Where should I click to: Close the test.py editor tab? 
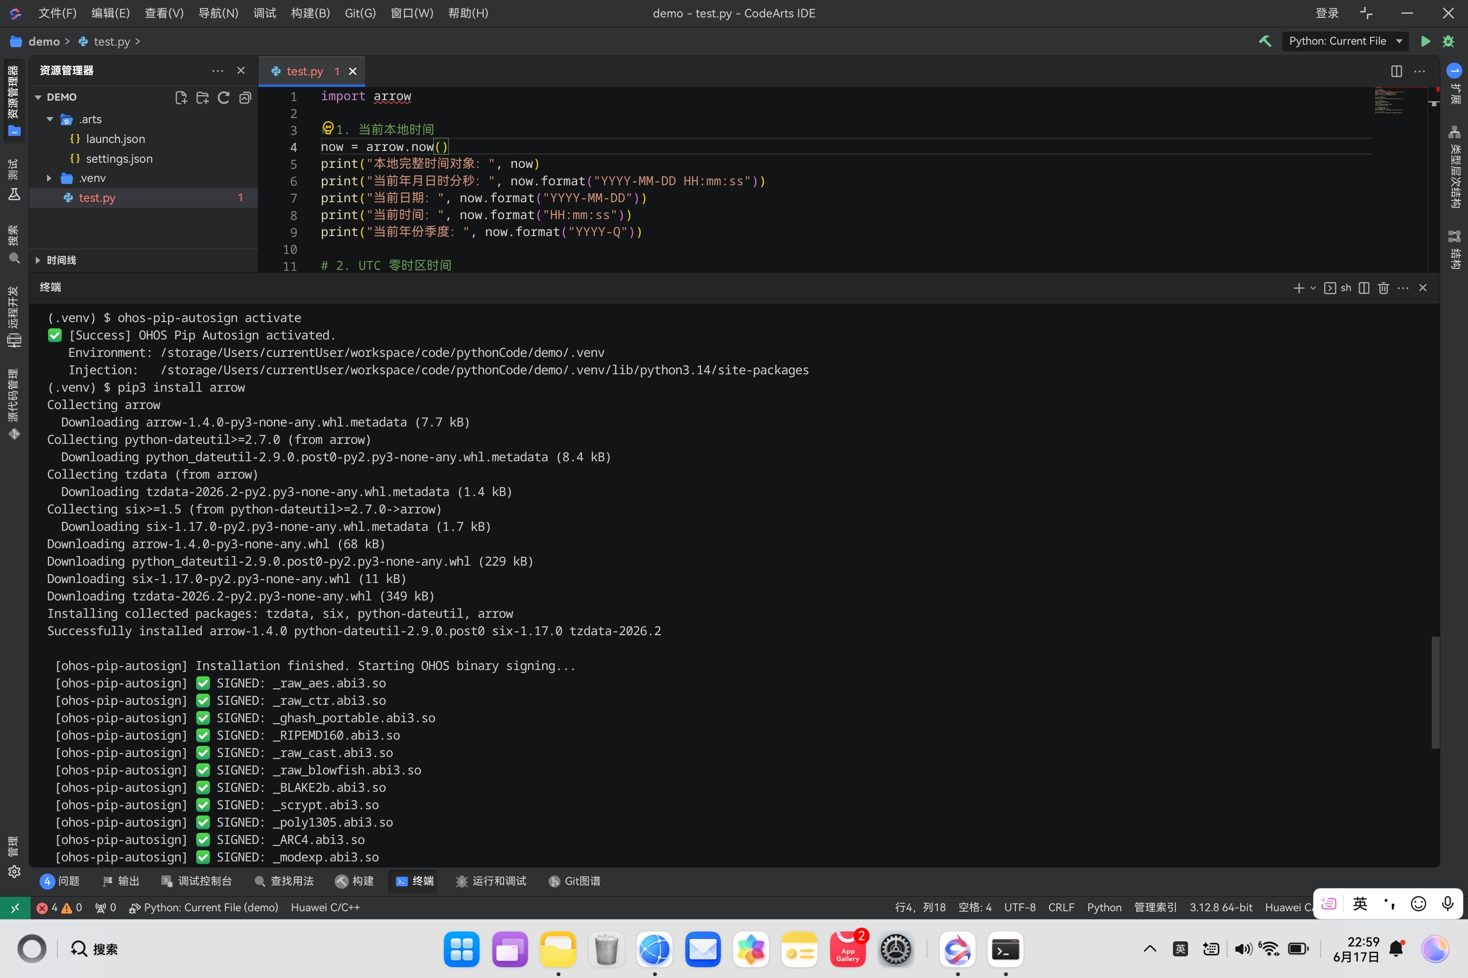click(x=352, y=71)
